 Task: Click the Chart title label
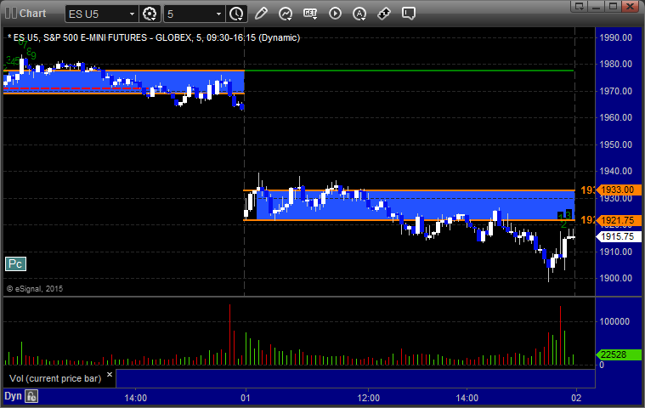pyautogui.click(x=33, y=14)
